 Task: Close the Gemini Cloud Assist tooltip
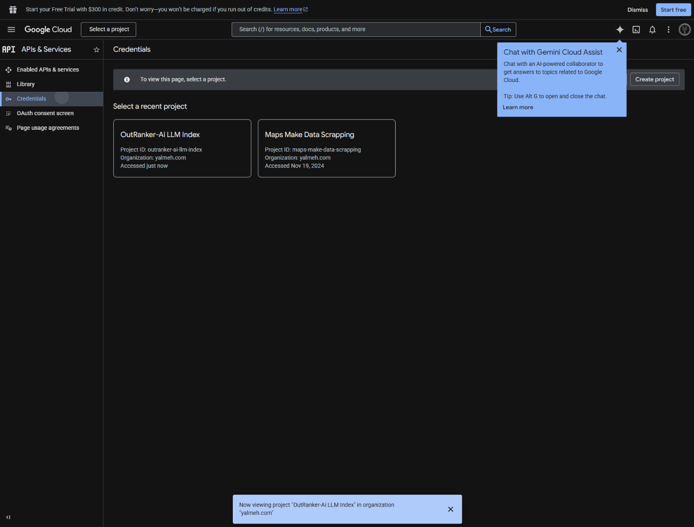(619, 50)
